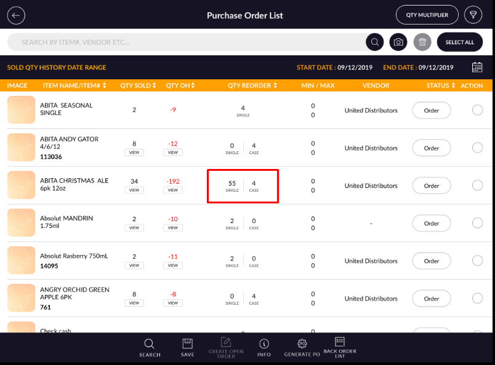Open the filter funnel icon

[473, 15]
